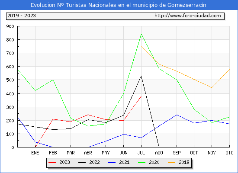Click the NOV month axis label
The height and width of the screenshot is (173, 238).
(x=212, y=153)
